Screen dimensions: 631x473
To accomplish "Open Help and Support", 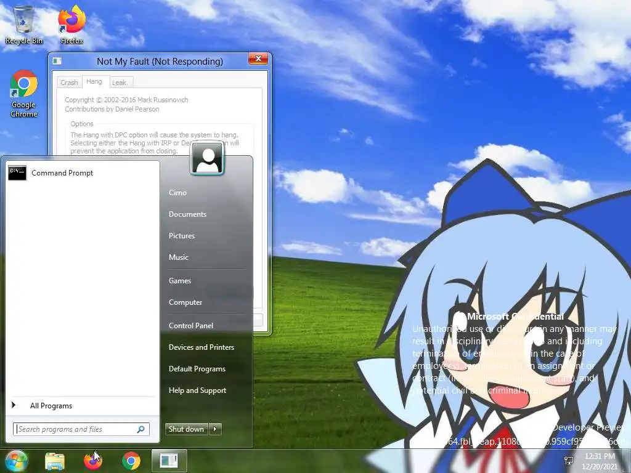I will click(x=197, y=390).
